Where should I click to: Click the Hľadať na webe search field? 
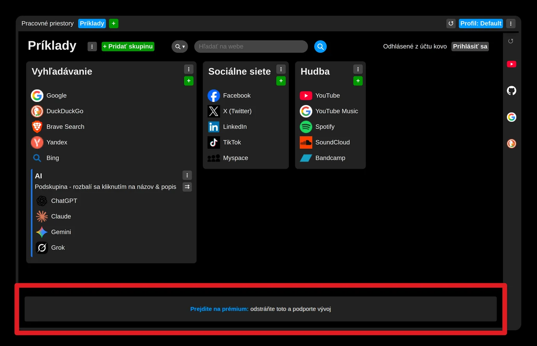click(x=251, y=46)
